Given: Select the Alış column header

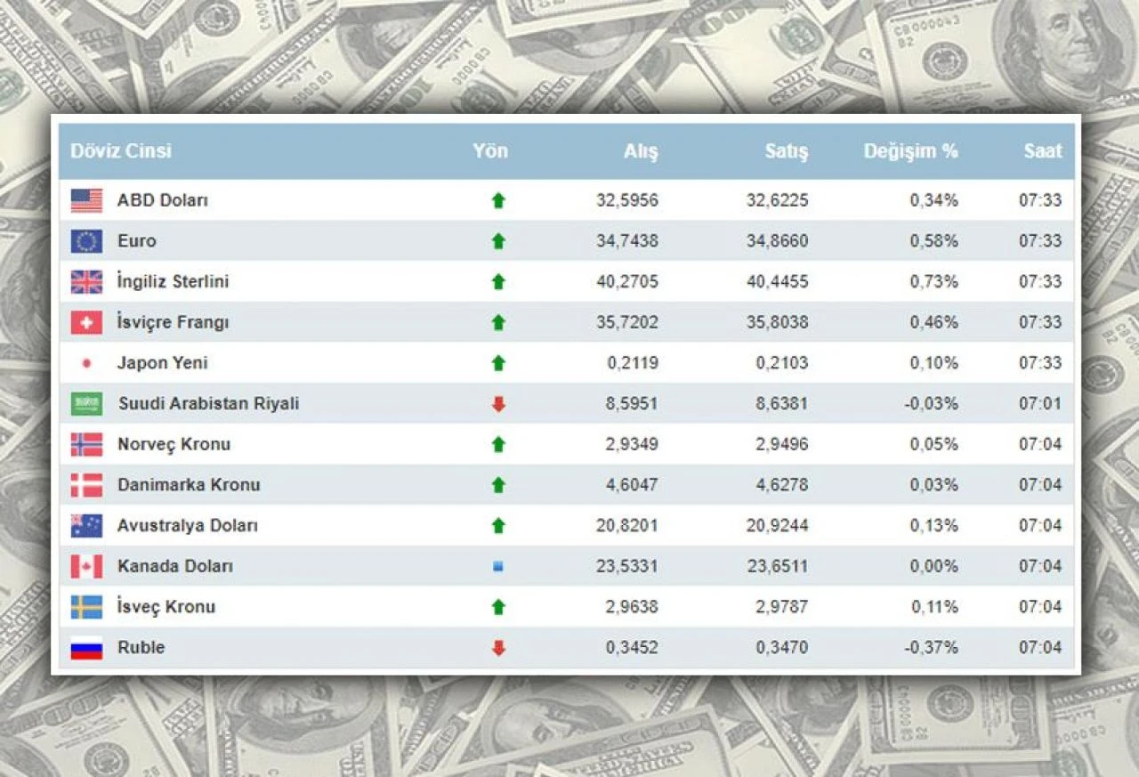Looking at the screenshot, I should click(x=642, y=151).
